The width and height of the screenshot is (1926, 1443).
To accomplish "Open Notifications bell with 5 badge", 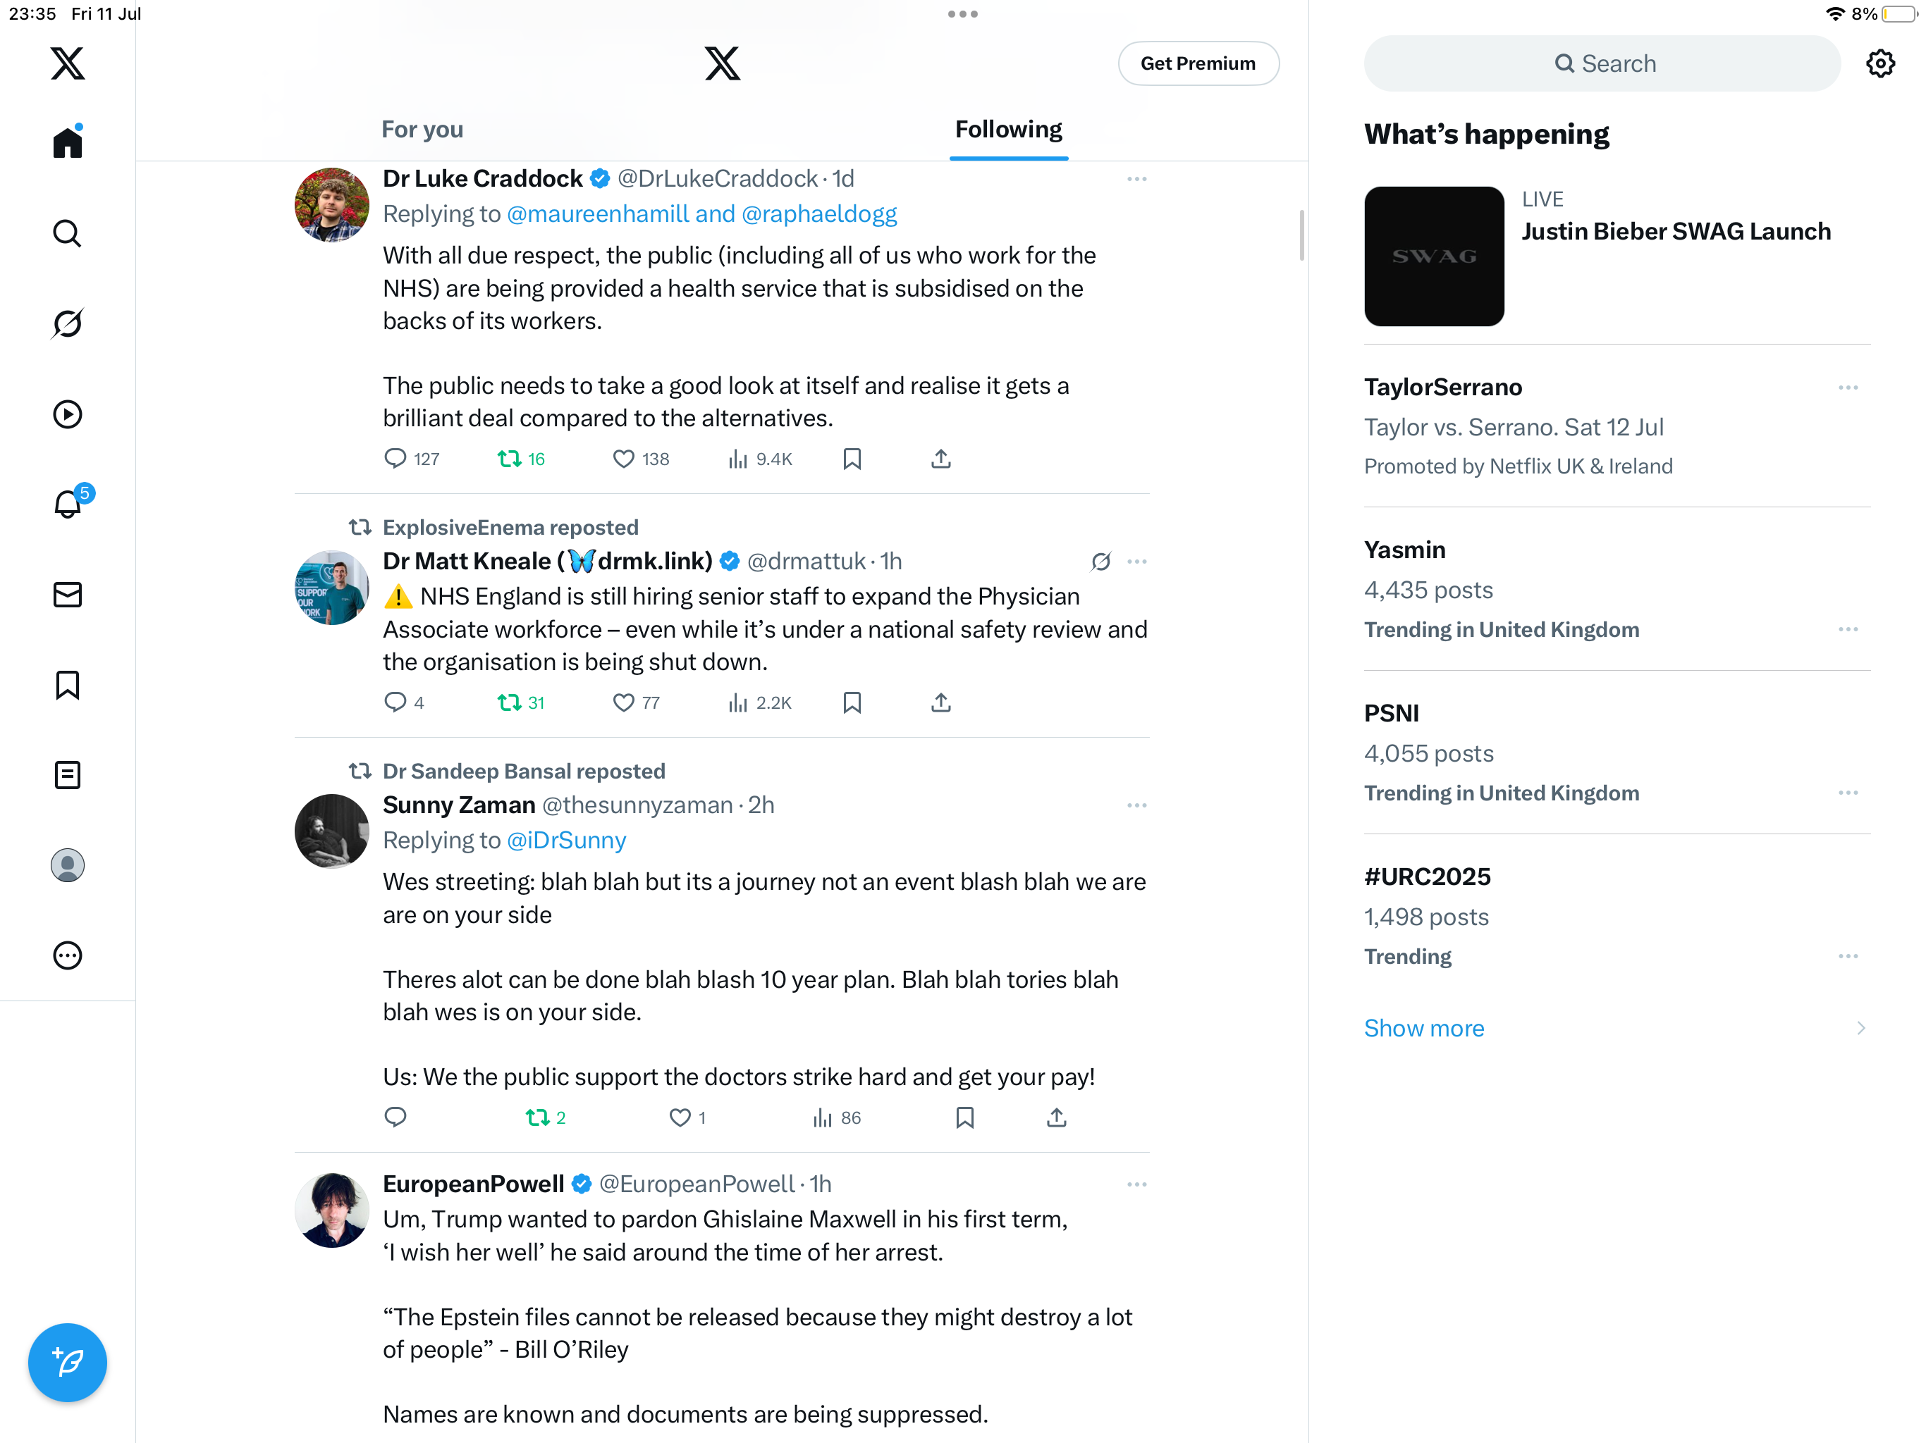I will pyautogui.click(x=69, y=503).
